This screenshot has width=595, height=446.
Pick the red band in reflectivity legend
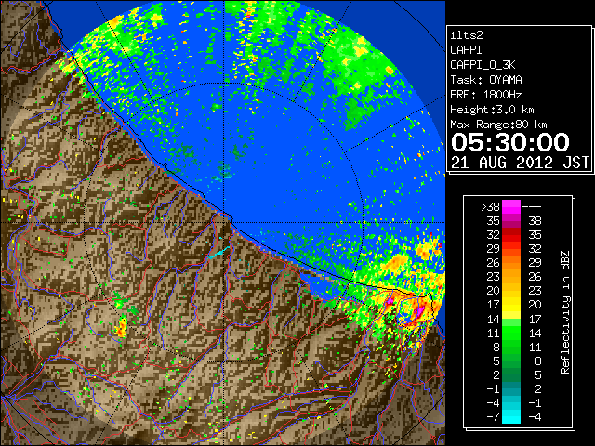(511, 235)
